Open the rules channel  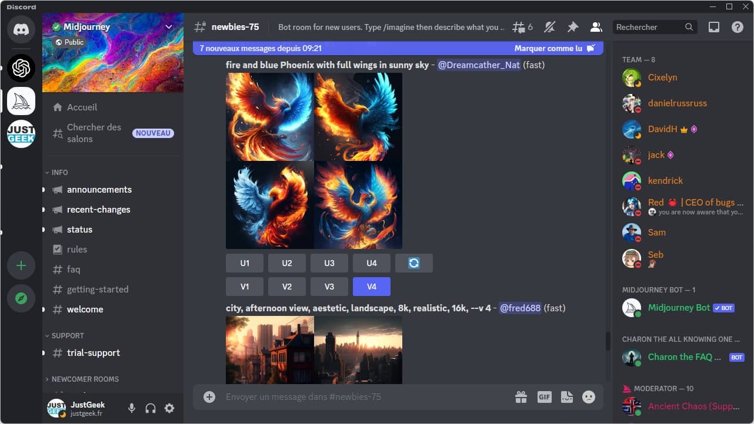pyautogui.click(x=113, y=250)
